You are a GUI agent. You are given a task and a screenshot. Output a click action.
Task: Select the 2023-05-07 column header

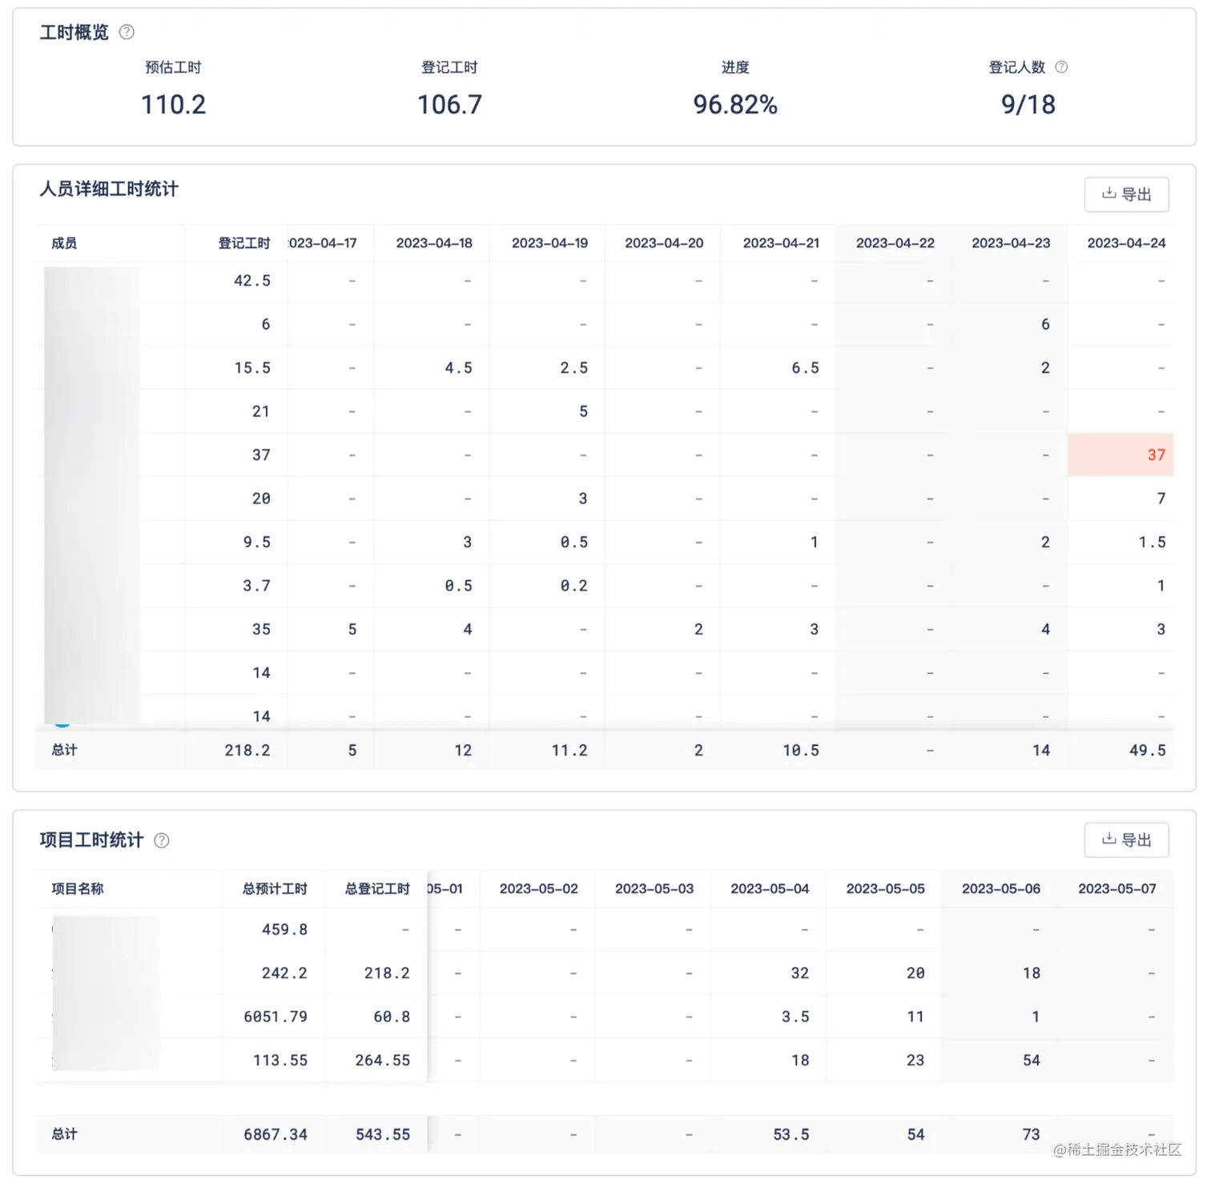pos(1117,889)
